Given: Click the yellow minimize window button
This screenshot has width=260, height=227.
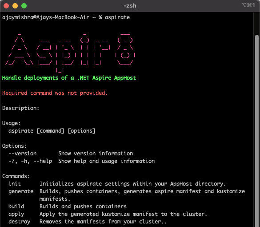Looking at the screenshot, I should coord(15,6).
